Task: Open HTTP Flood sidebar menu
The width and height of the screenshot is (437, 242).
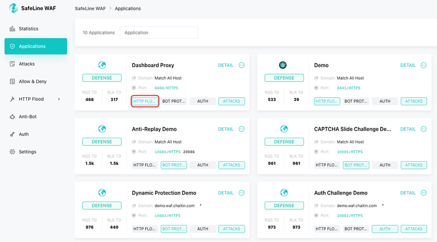Action: pyautogui.click(x=31, y=99)
